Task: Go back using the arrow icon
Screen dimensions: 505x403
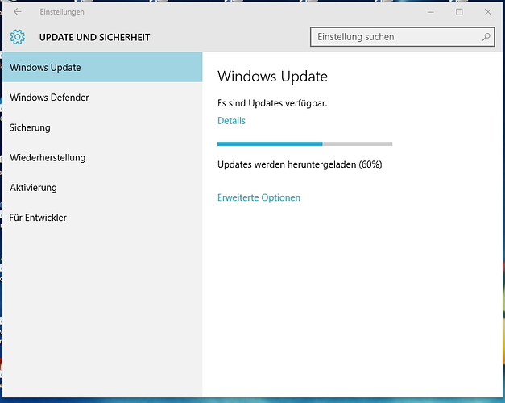Action: click(18, 12)
